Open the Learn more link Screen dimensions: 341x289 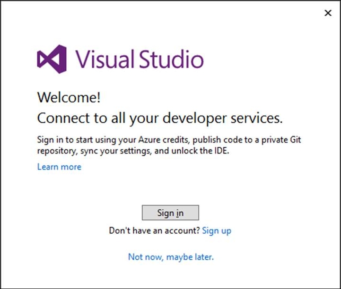59,167
